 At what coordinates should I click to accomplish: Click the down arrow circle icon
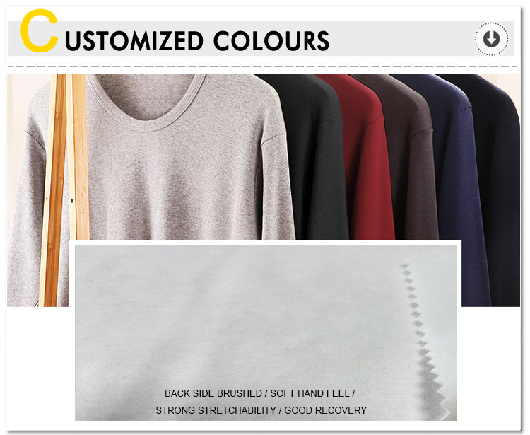(x=491, y=39)
